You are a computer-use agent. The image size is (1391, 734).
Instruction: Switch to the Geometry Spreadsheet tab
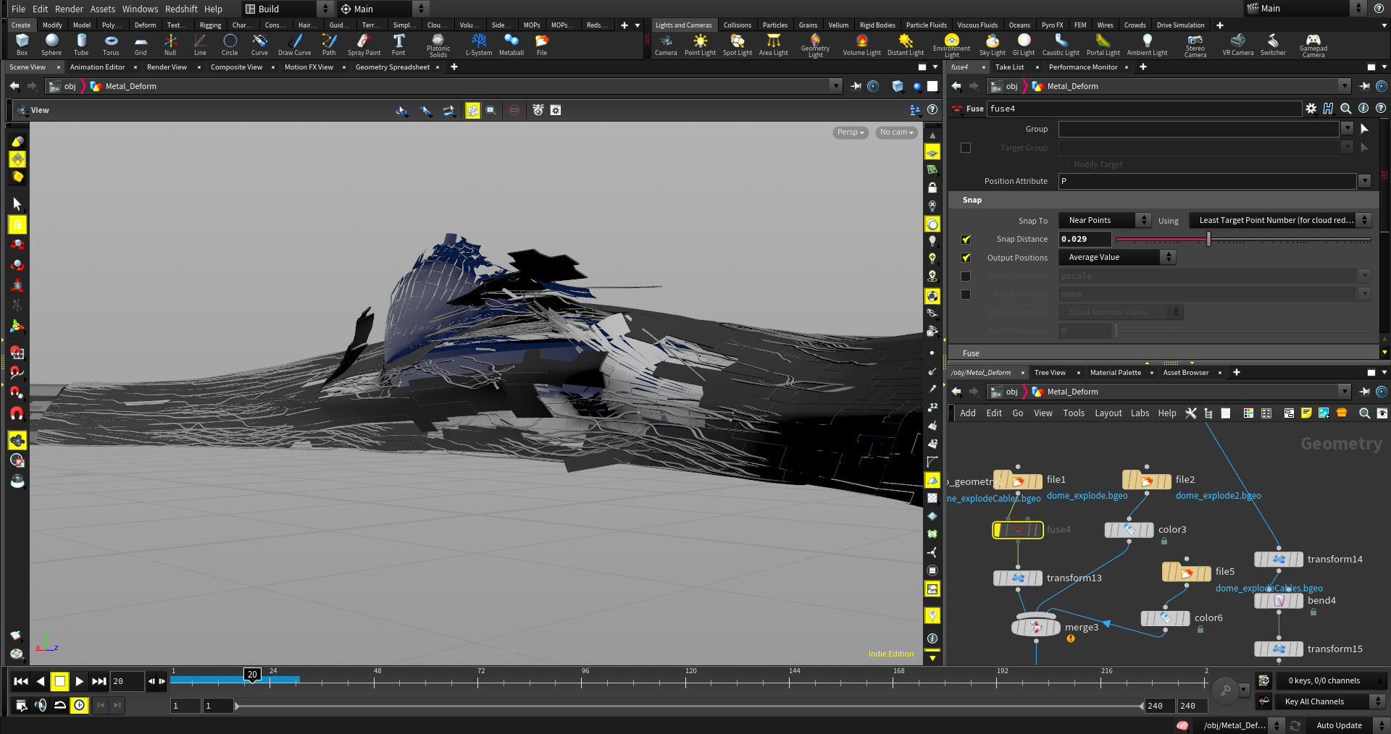click(x=392, y=67)
